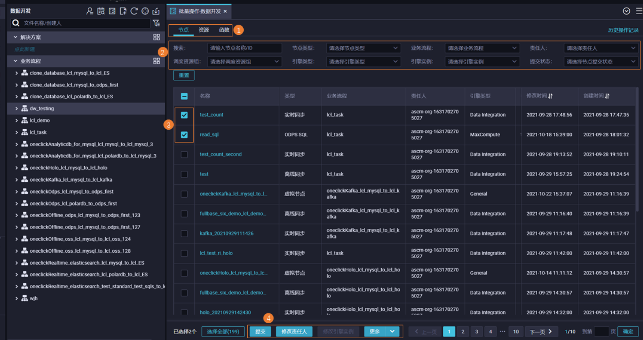Uncheck the read_sql row checkbox

click(184, 135)
